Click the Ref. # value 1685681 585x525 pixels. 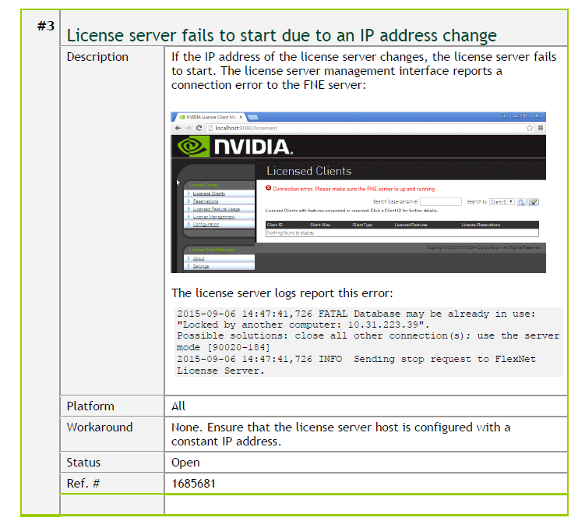pos(193,484)
